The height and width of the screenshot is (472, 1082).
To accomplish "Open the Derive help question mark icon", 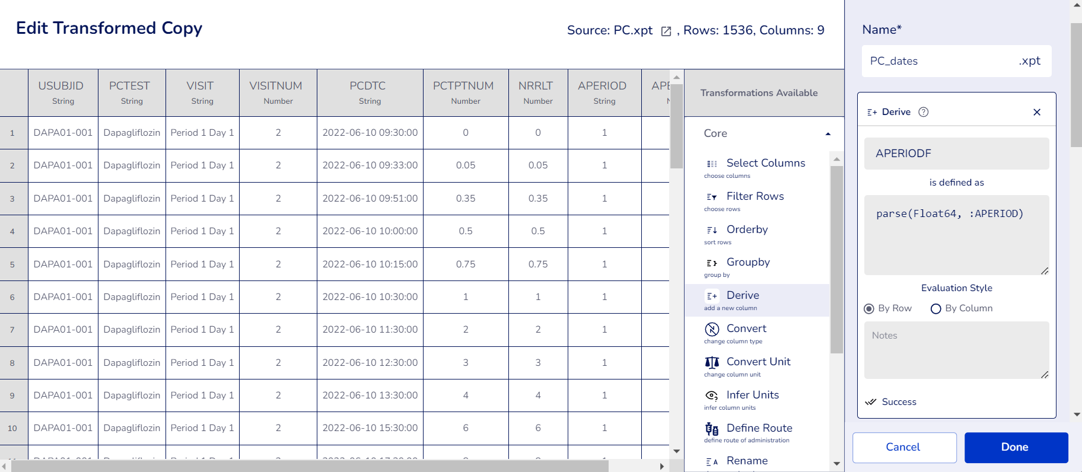I will pyautogui.click(x=924, y=112).
